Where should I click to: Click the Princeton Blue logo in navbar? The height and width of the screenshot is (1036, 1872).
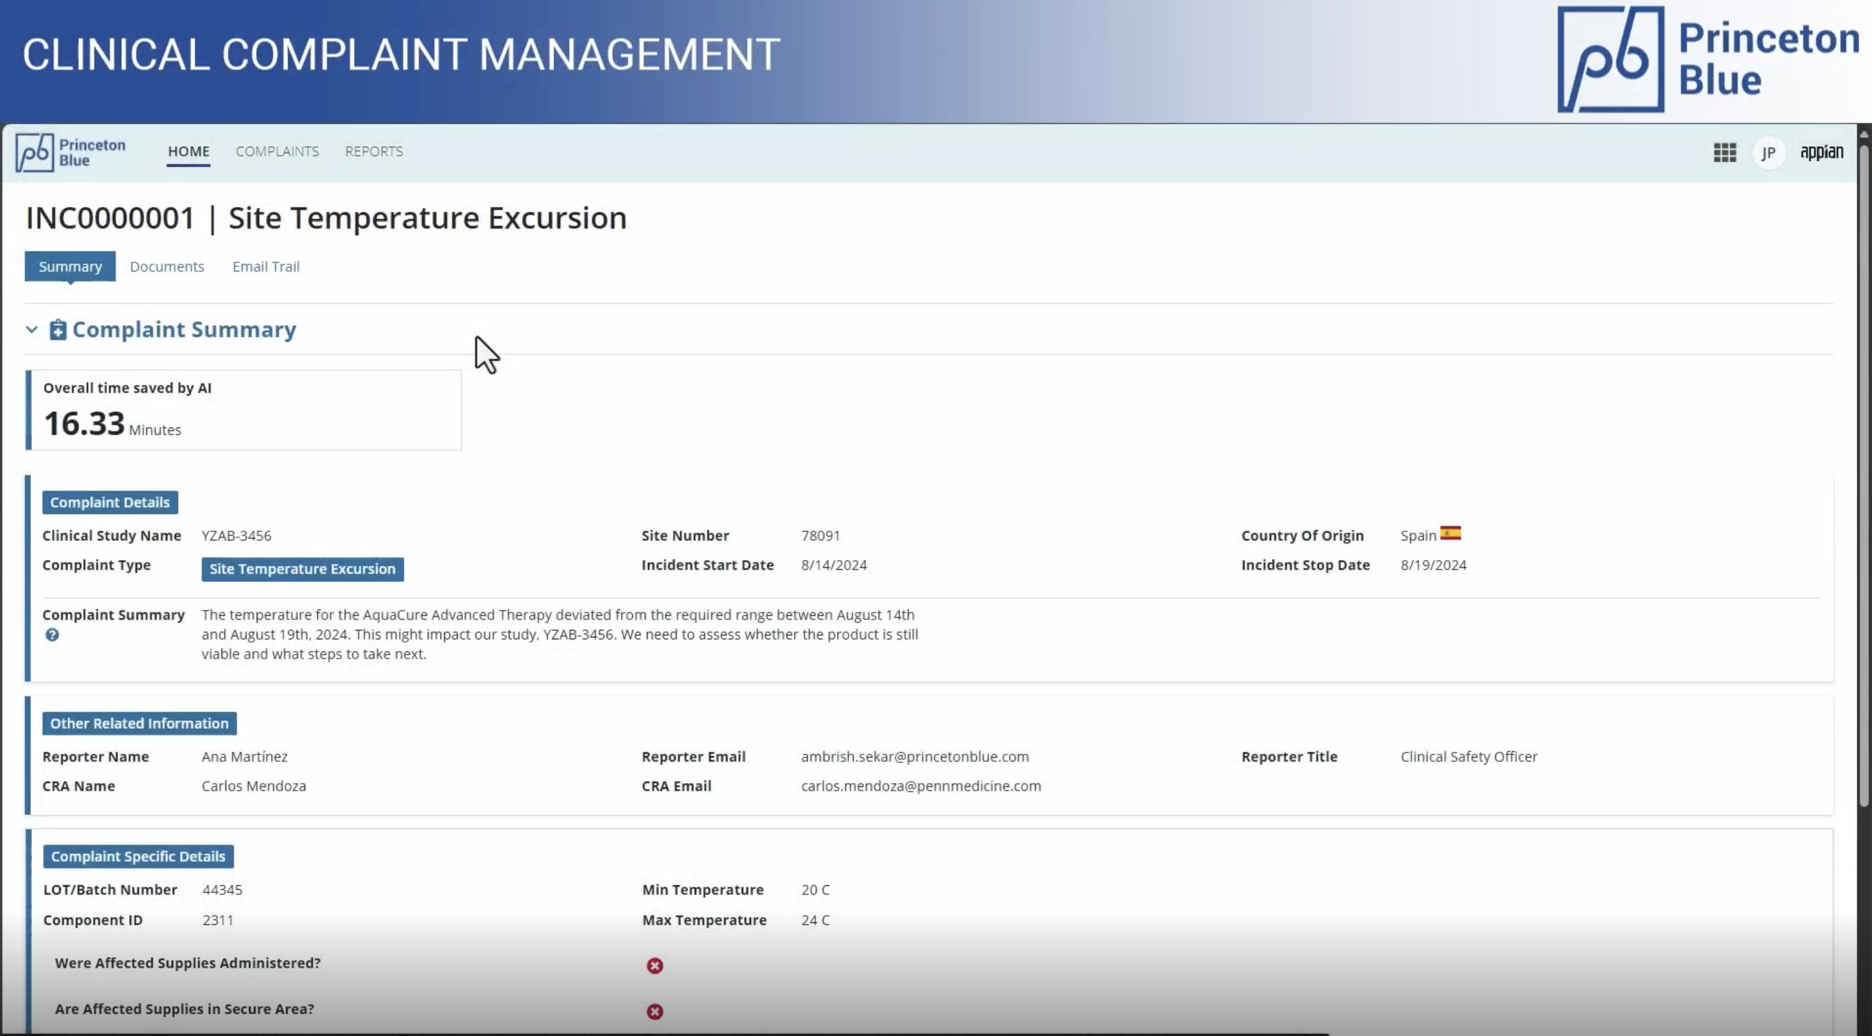pyautogui.click(x=70, y=153)
